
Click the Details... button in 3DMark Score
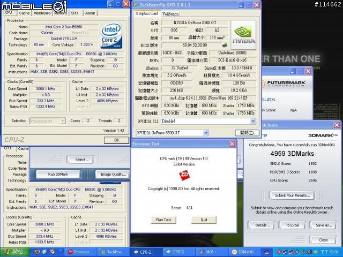pos(262,225)
